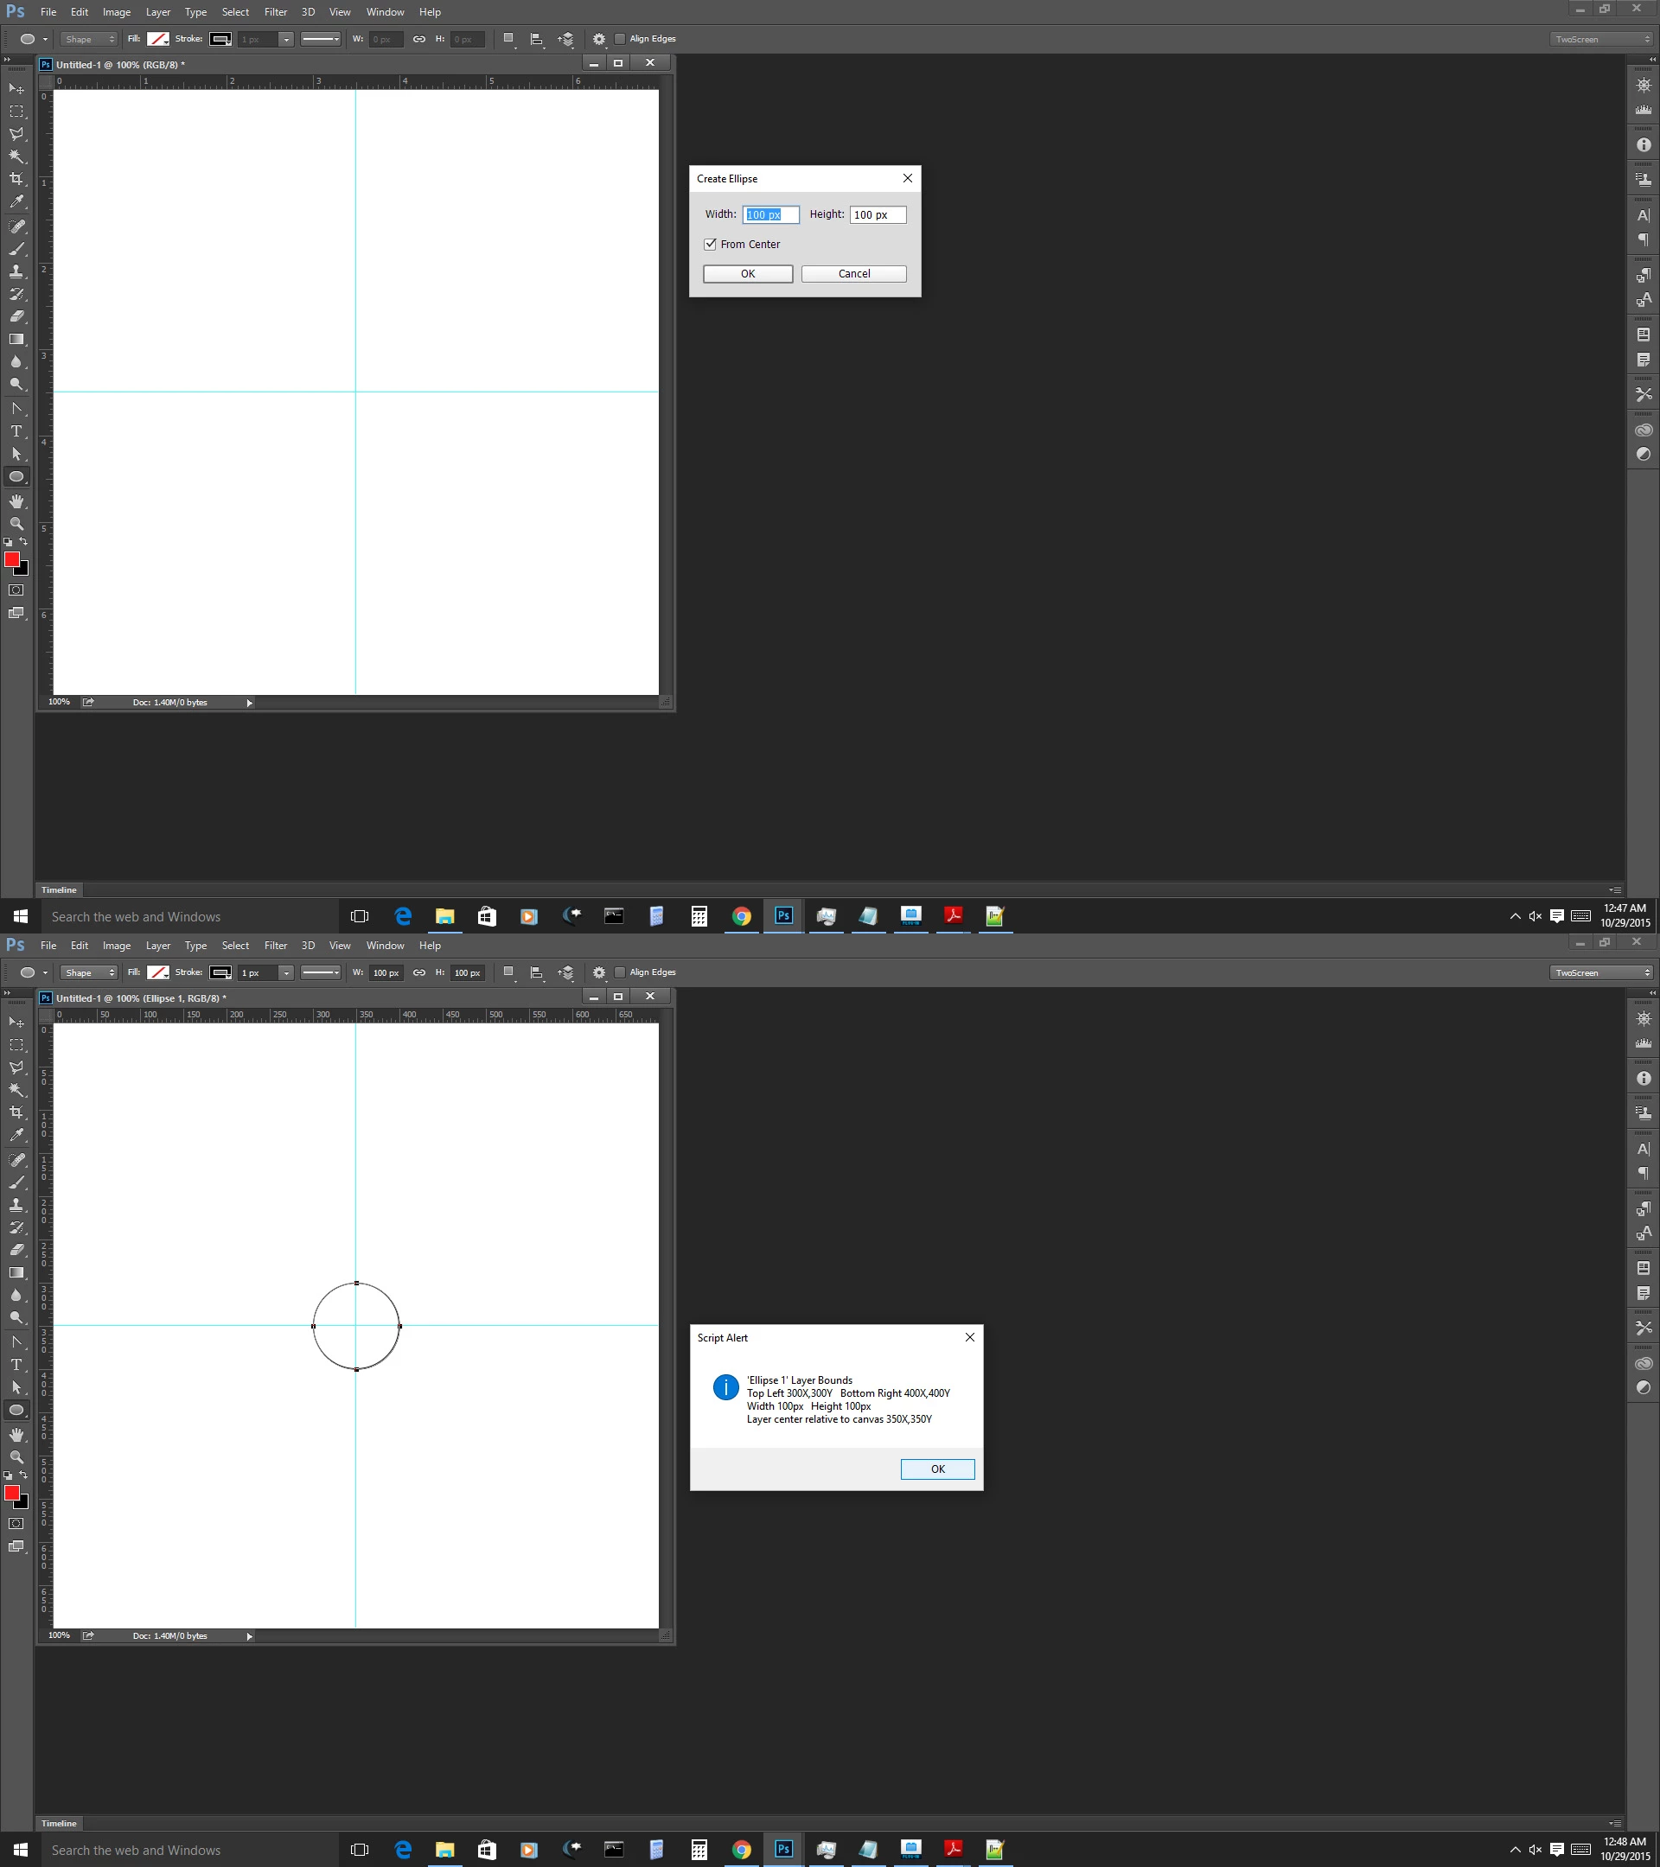The width and height of the screenshot is (1660, 1867).
Task: Open Filter menu above Untitled-1 (RGB/8) document
Action: click(x=275, y=12)
